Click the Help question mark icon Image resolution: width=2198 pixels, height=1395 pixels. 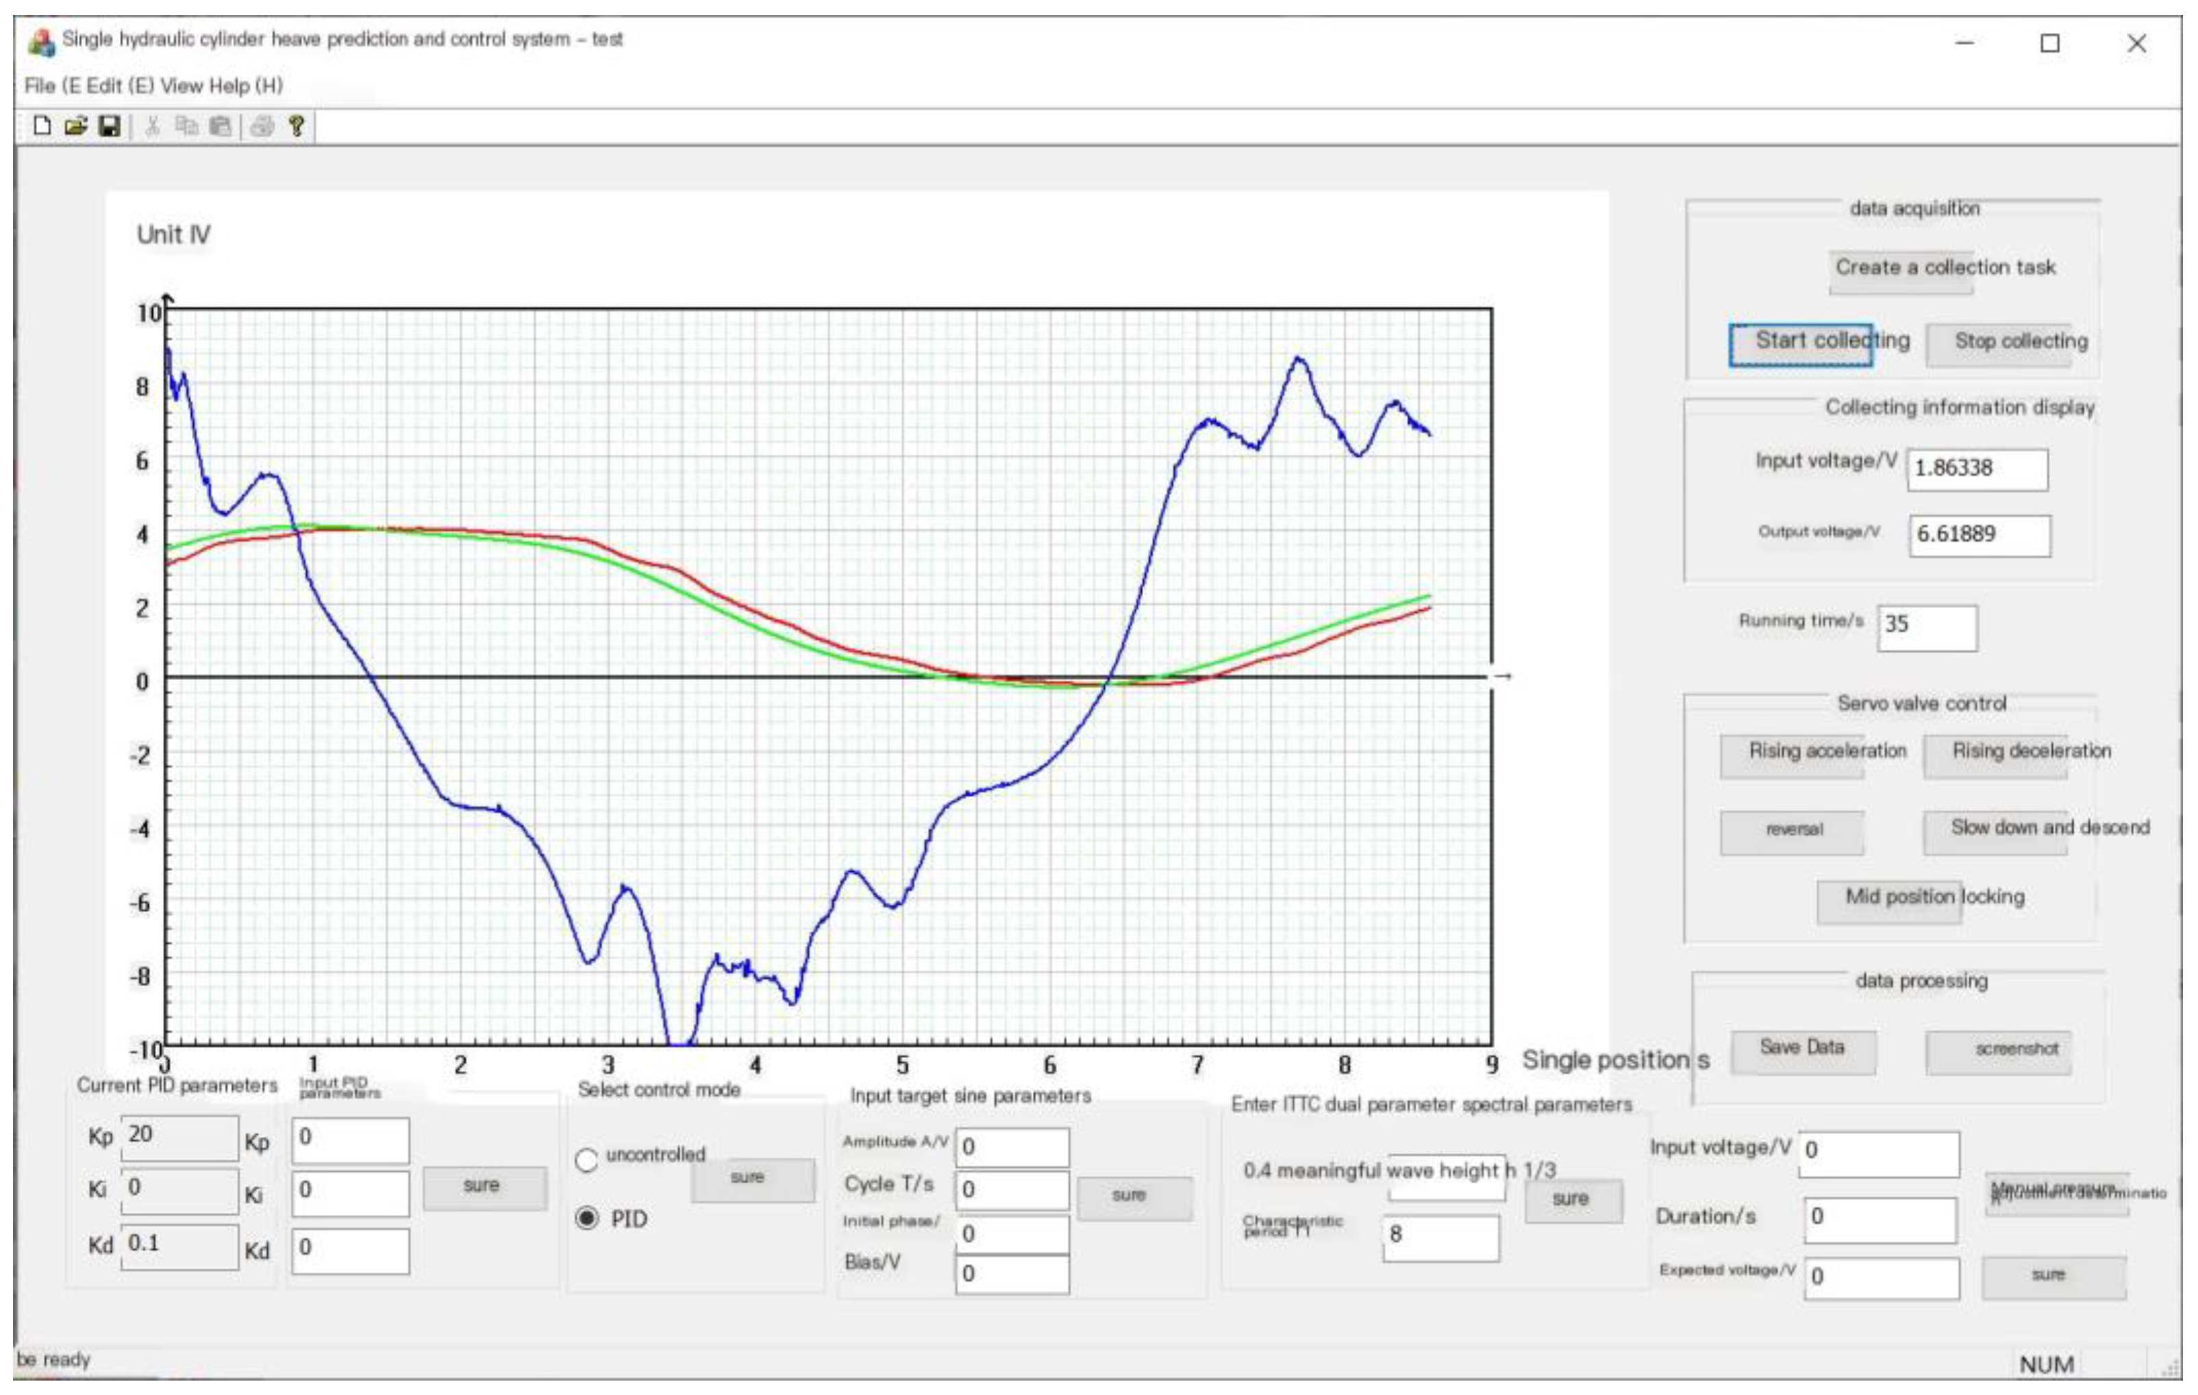[x=296, y=126]
